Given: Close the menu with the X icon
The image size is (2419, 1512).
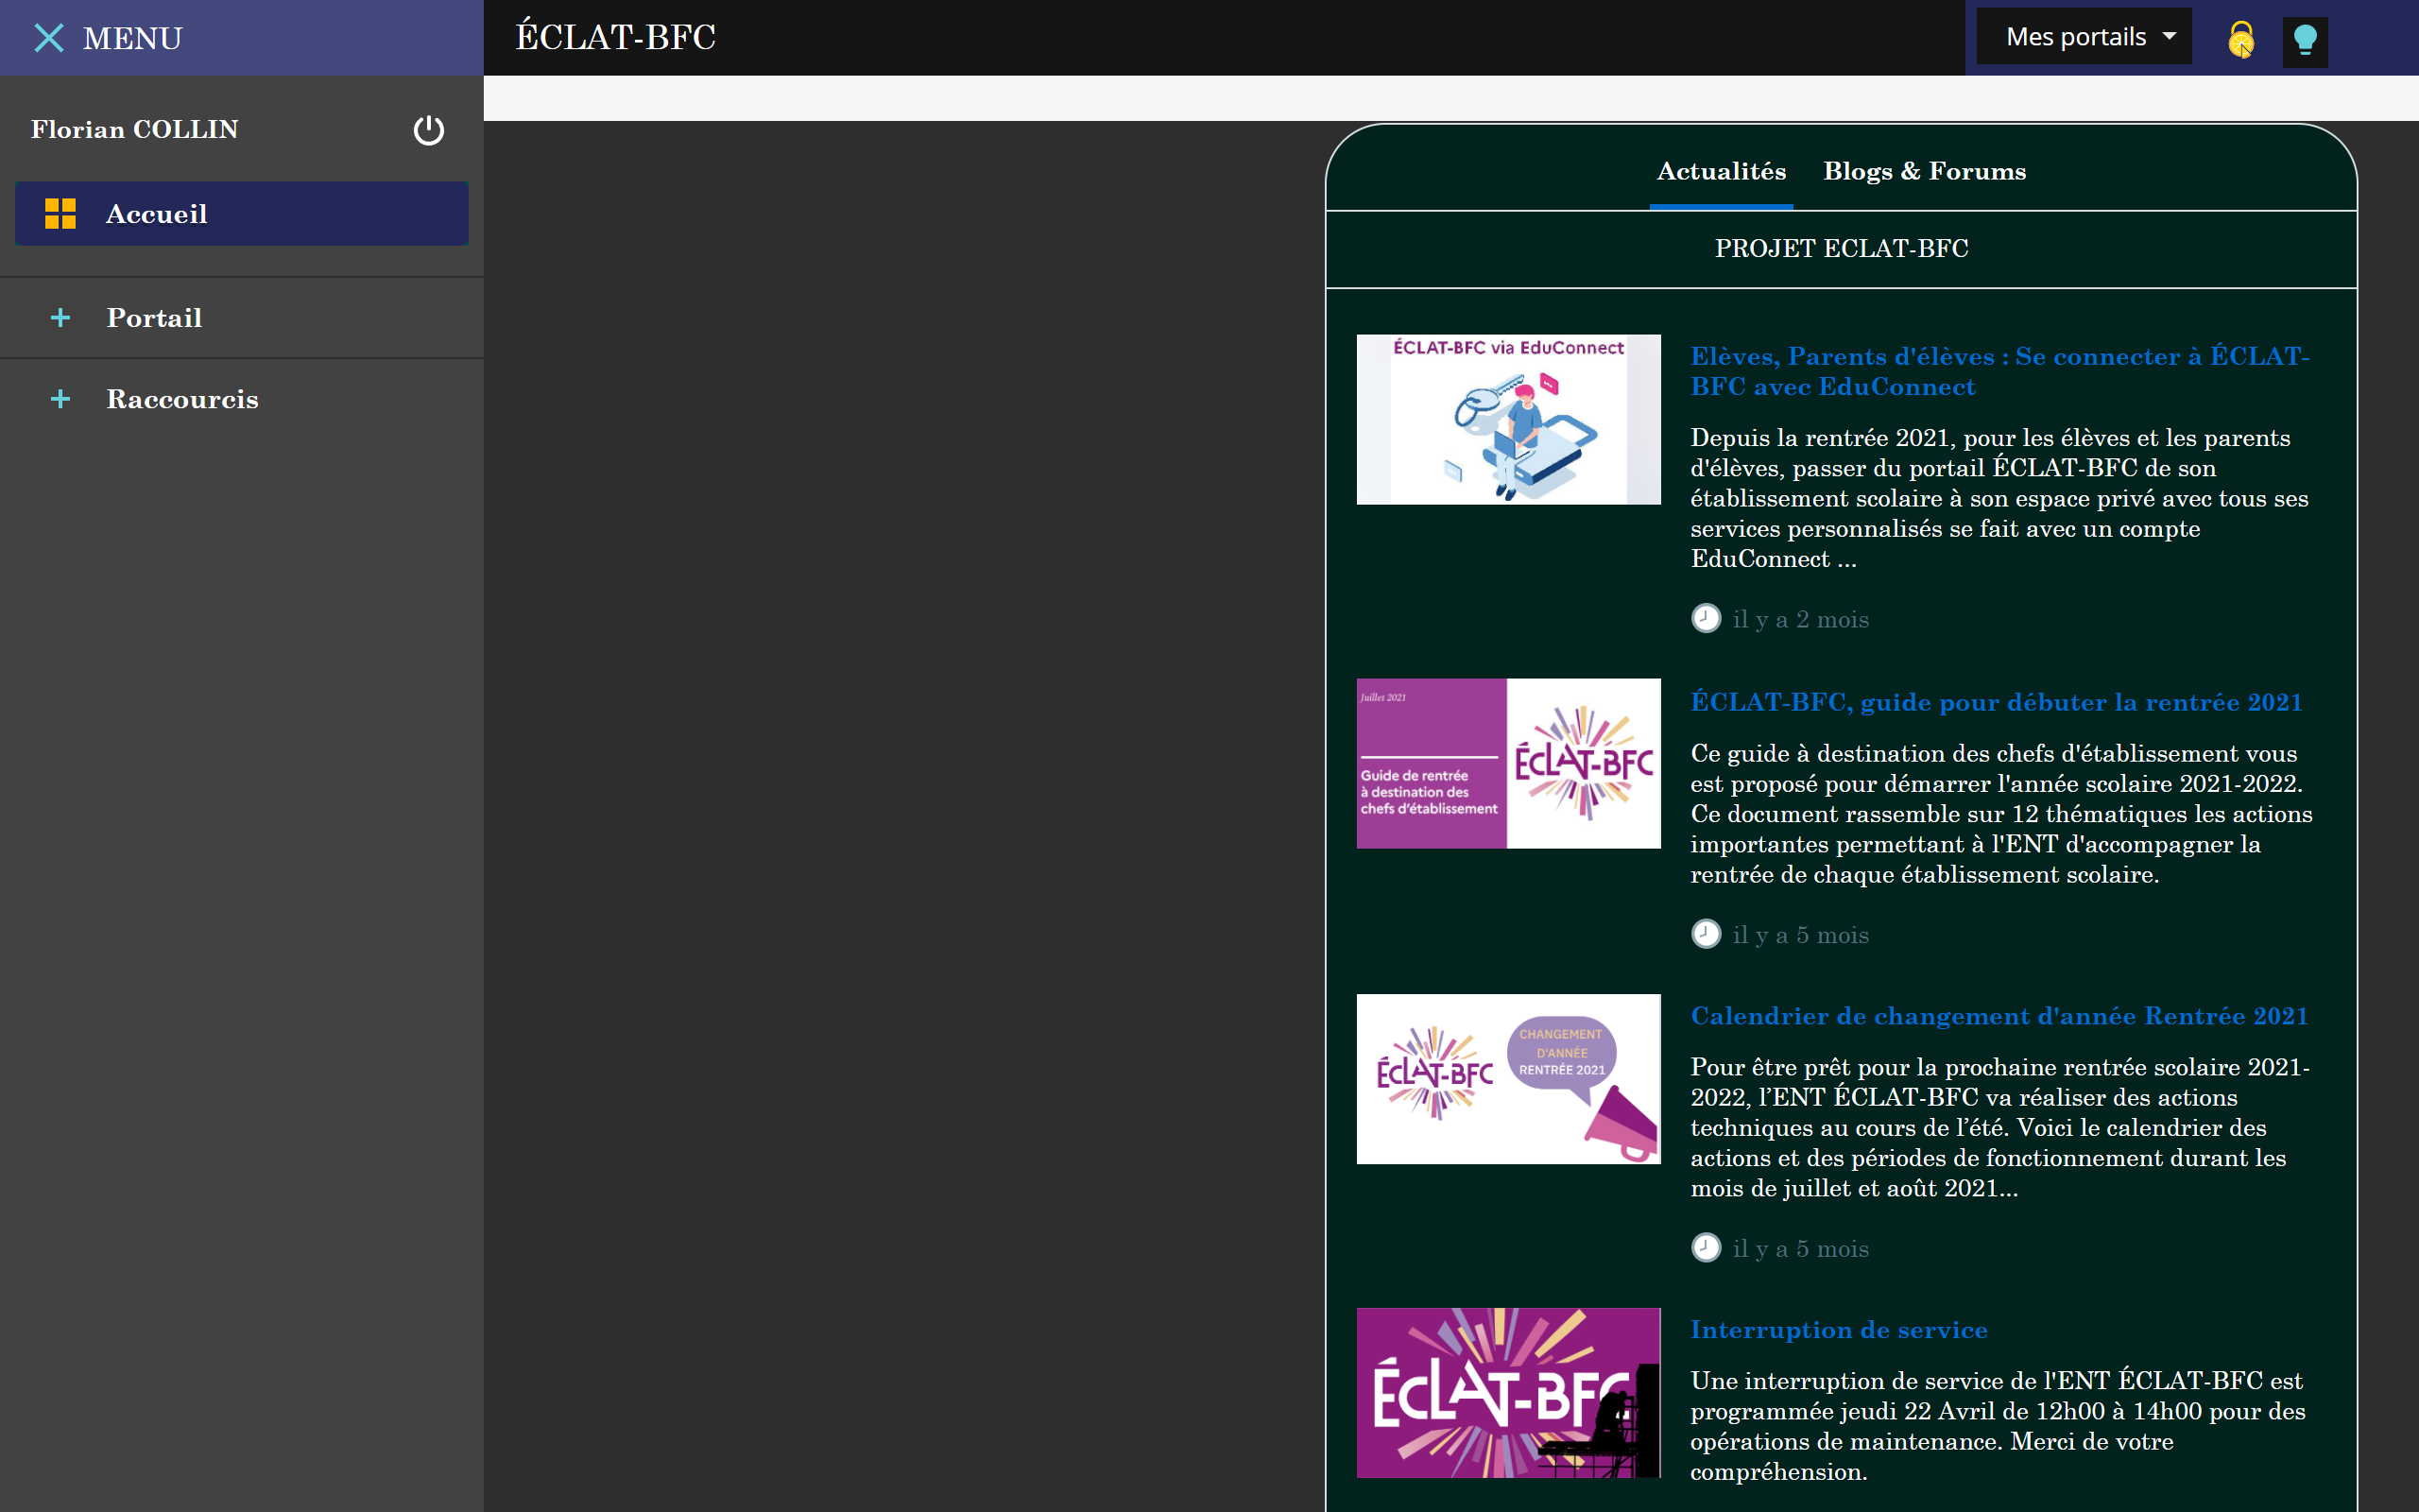Looking at the screenshot, I should (49, 38).
